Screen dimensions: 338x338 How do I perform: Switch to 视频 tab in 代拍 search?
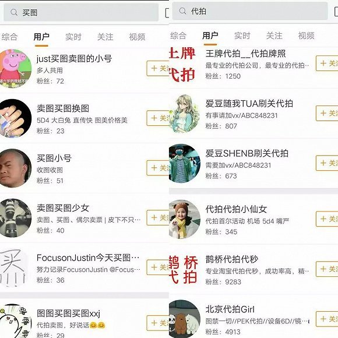pos(306,36)
